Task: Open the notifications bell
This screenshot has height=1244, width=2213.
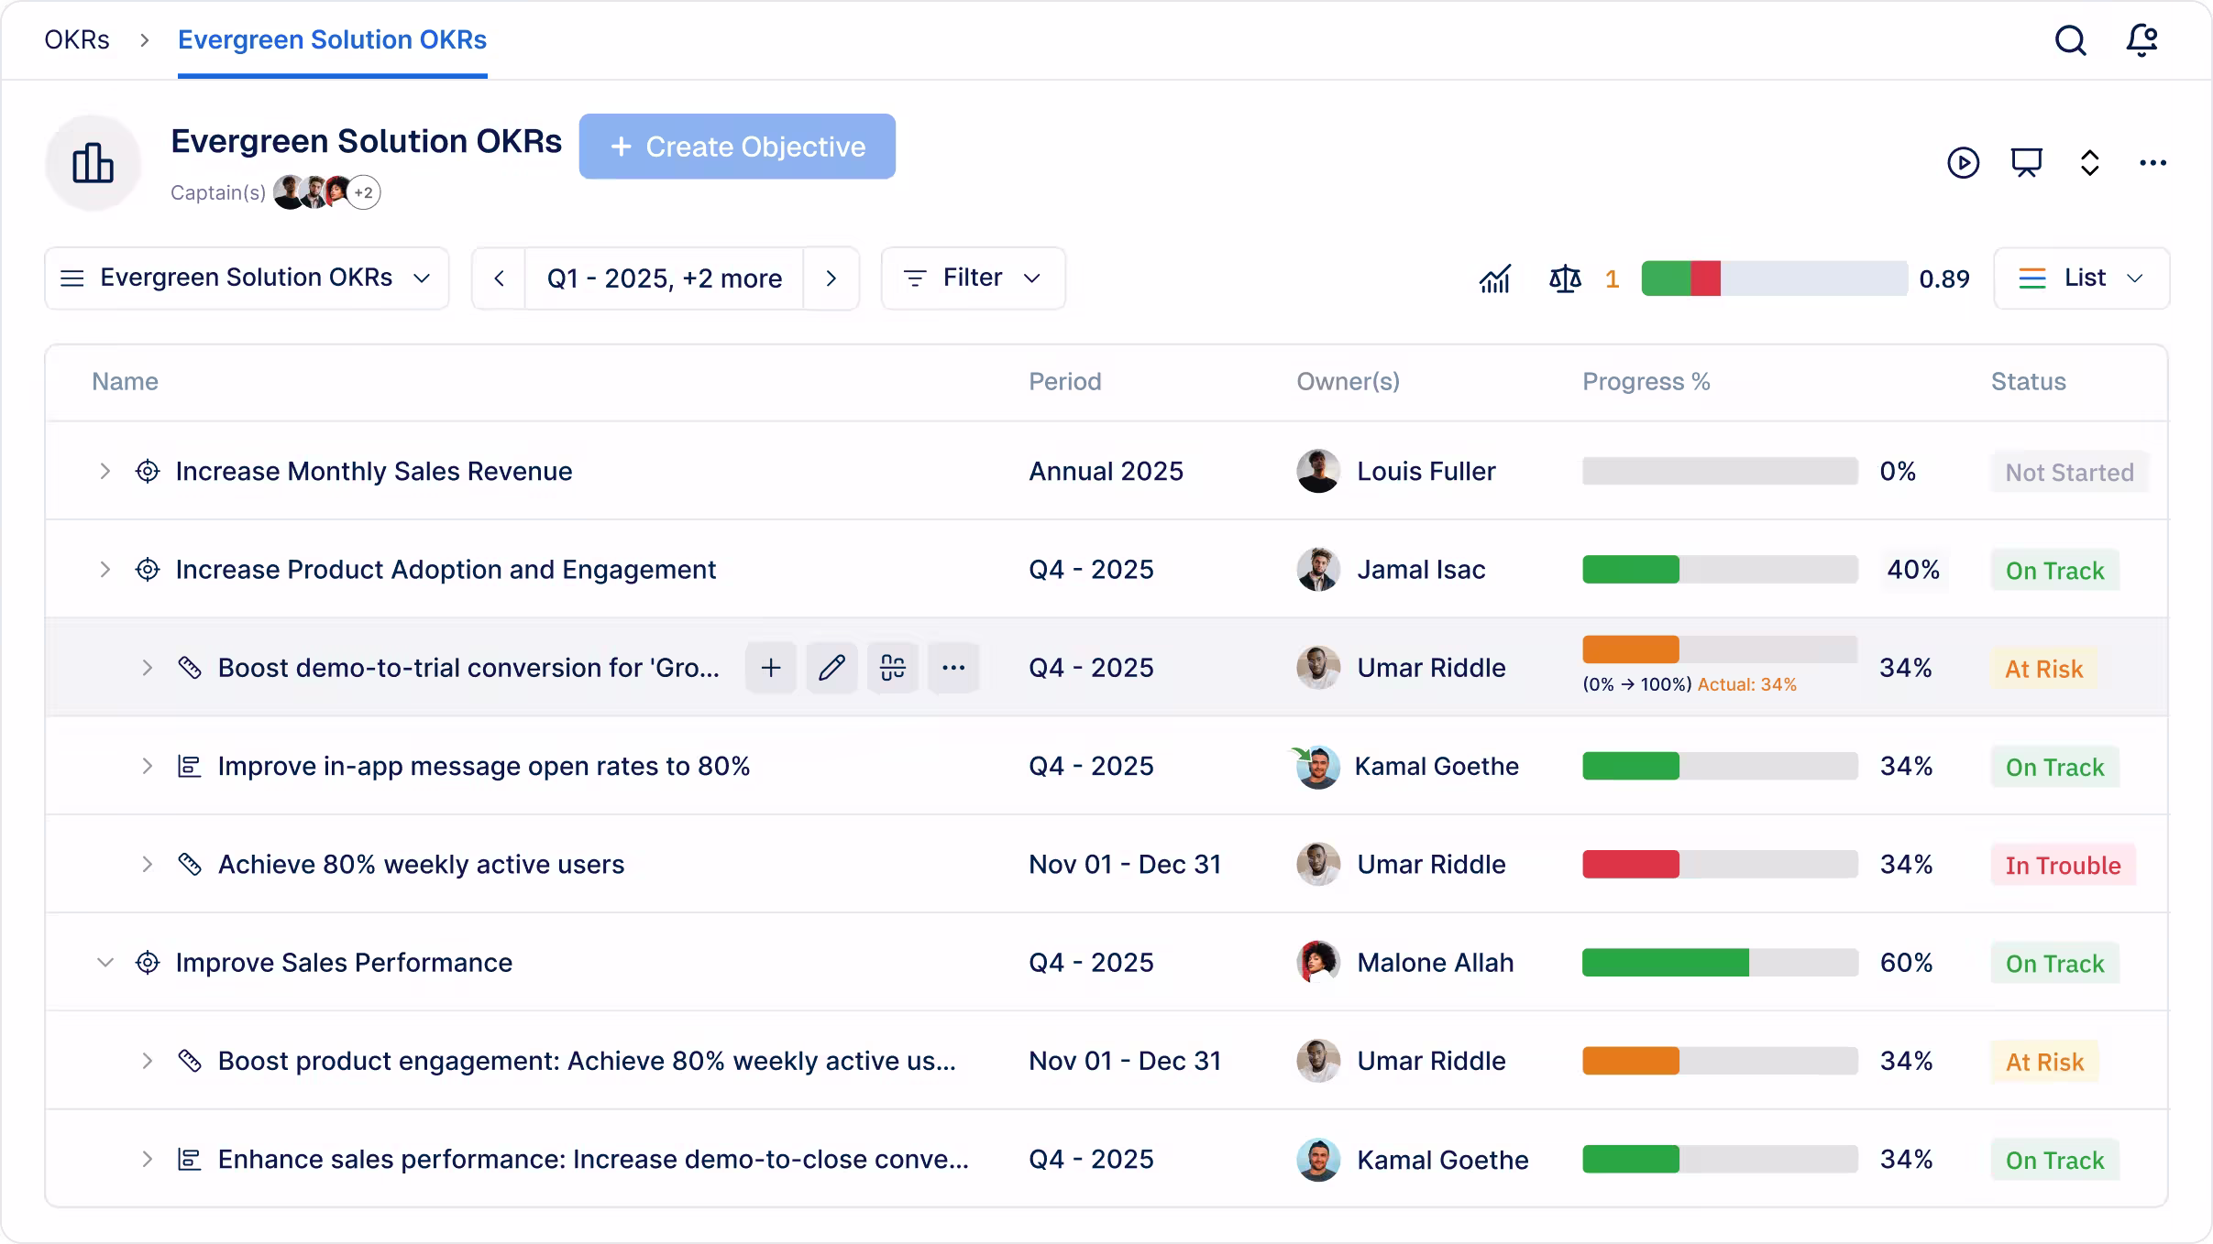Action: 2141,40
